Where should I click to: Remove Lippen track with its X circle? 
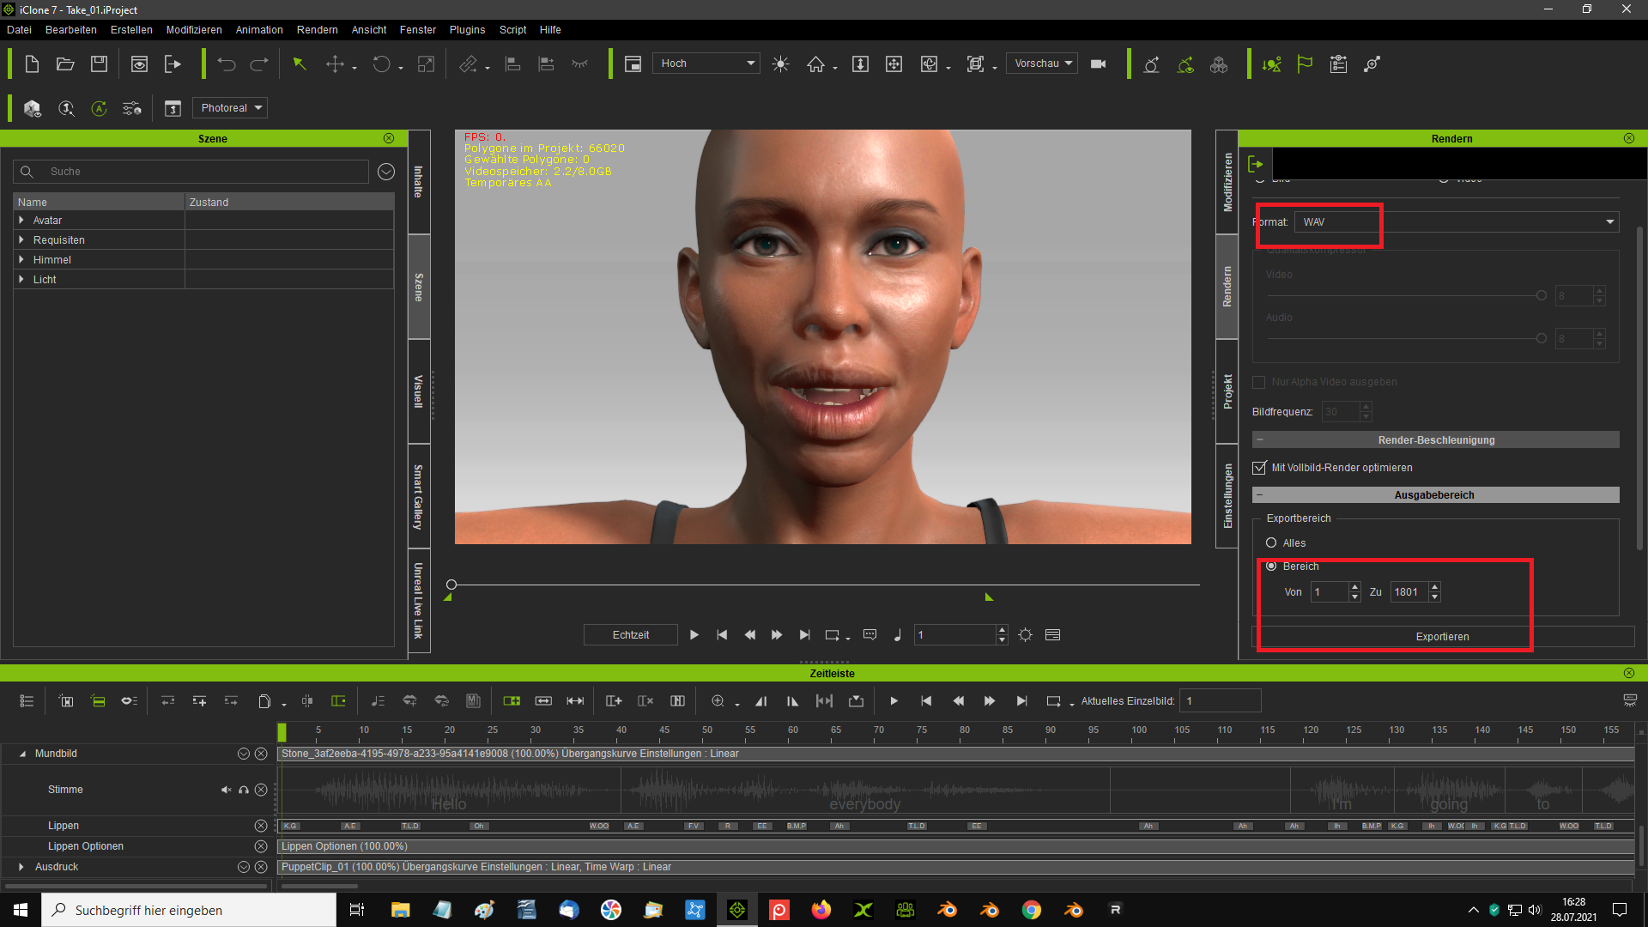tap(261, 826)
